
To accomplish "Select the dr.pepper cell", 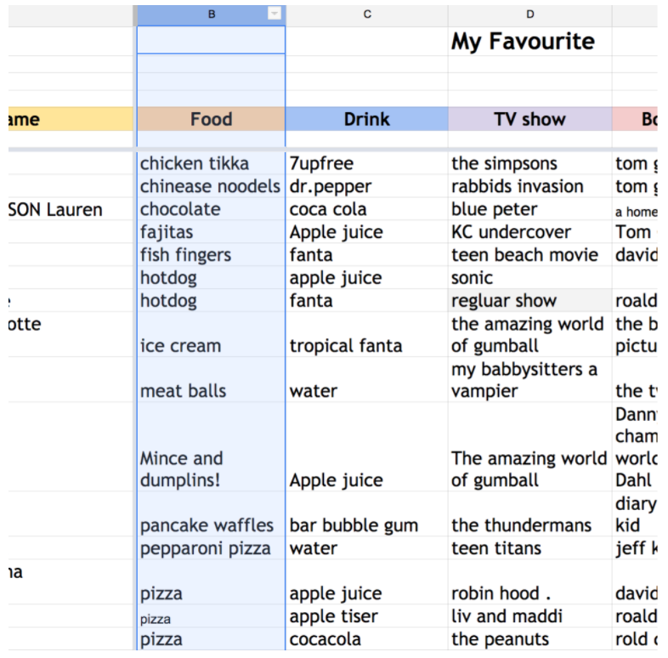I will pos(367,186).
